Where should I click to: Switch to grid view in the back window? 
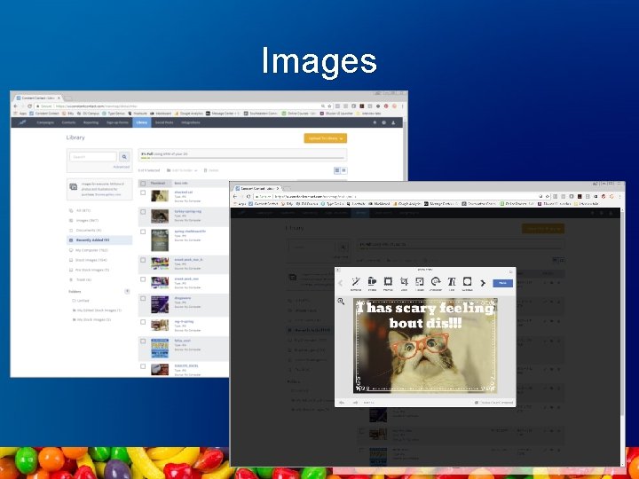[344, 170]
